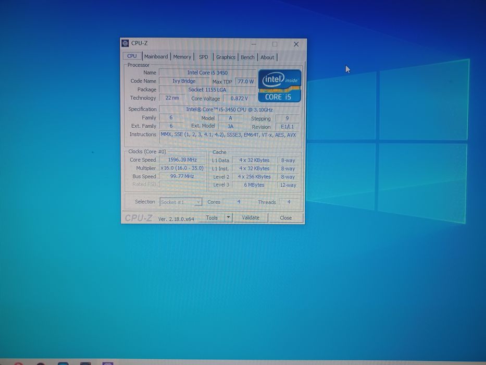
Task: Switch to the CPU tab
Action: pyautogui.click(x=132, y=56)
